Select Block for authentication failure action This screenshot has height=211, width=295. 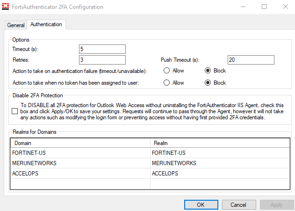pyautogui.click(x=208, y=71)
